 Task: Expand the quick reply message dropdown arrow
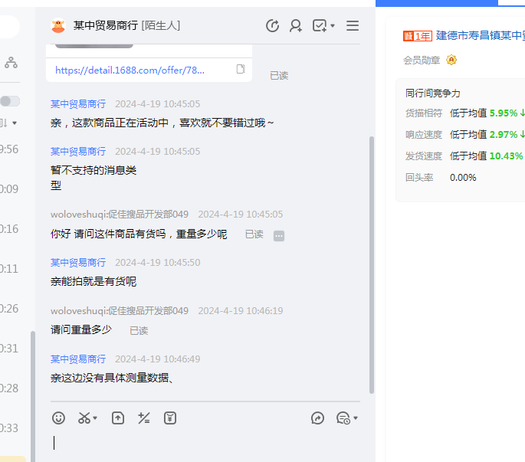(x=356, y=418)
